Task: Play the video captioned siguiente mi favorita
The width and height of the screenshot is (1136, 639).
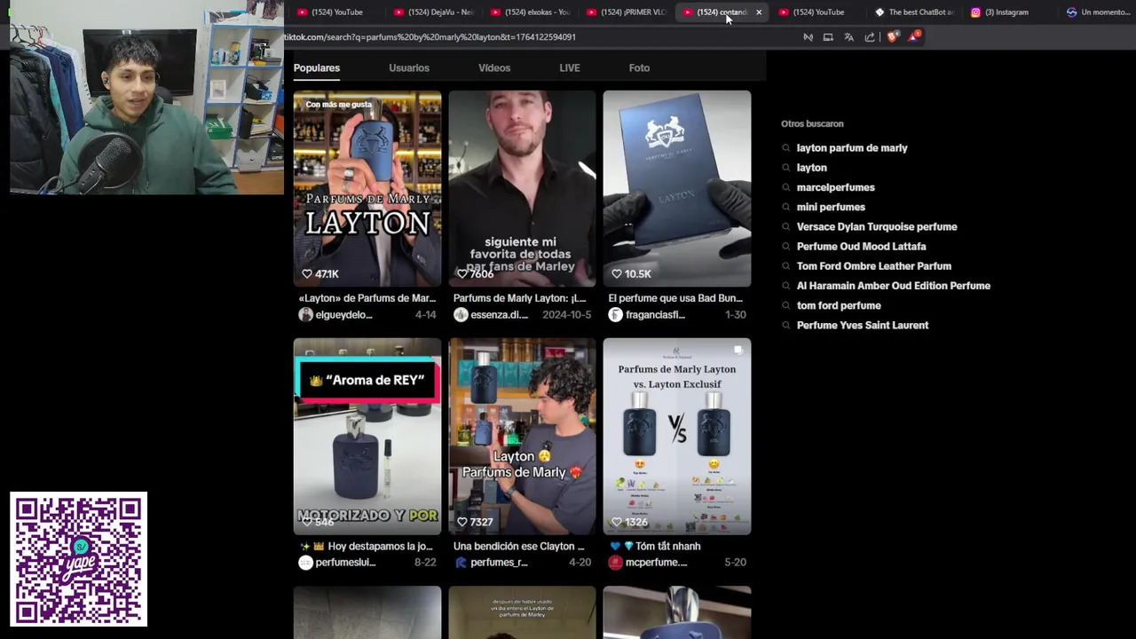Action: click(x=522, y=188)
